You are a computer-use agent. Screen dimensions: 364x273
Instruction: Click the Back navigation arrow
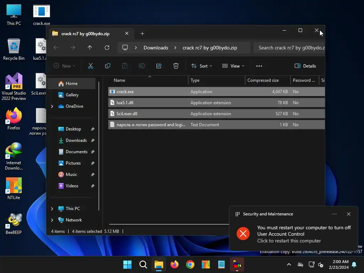[x=56, y=48]
